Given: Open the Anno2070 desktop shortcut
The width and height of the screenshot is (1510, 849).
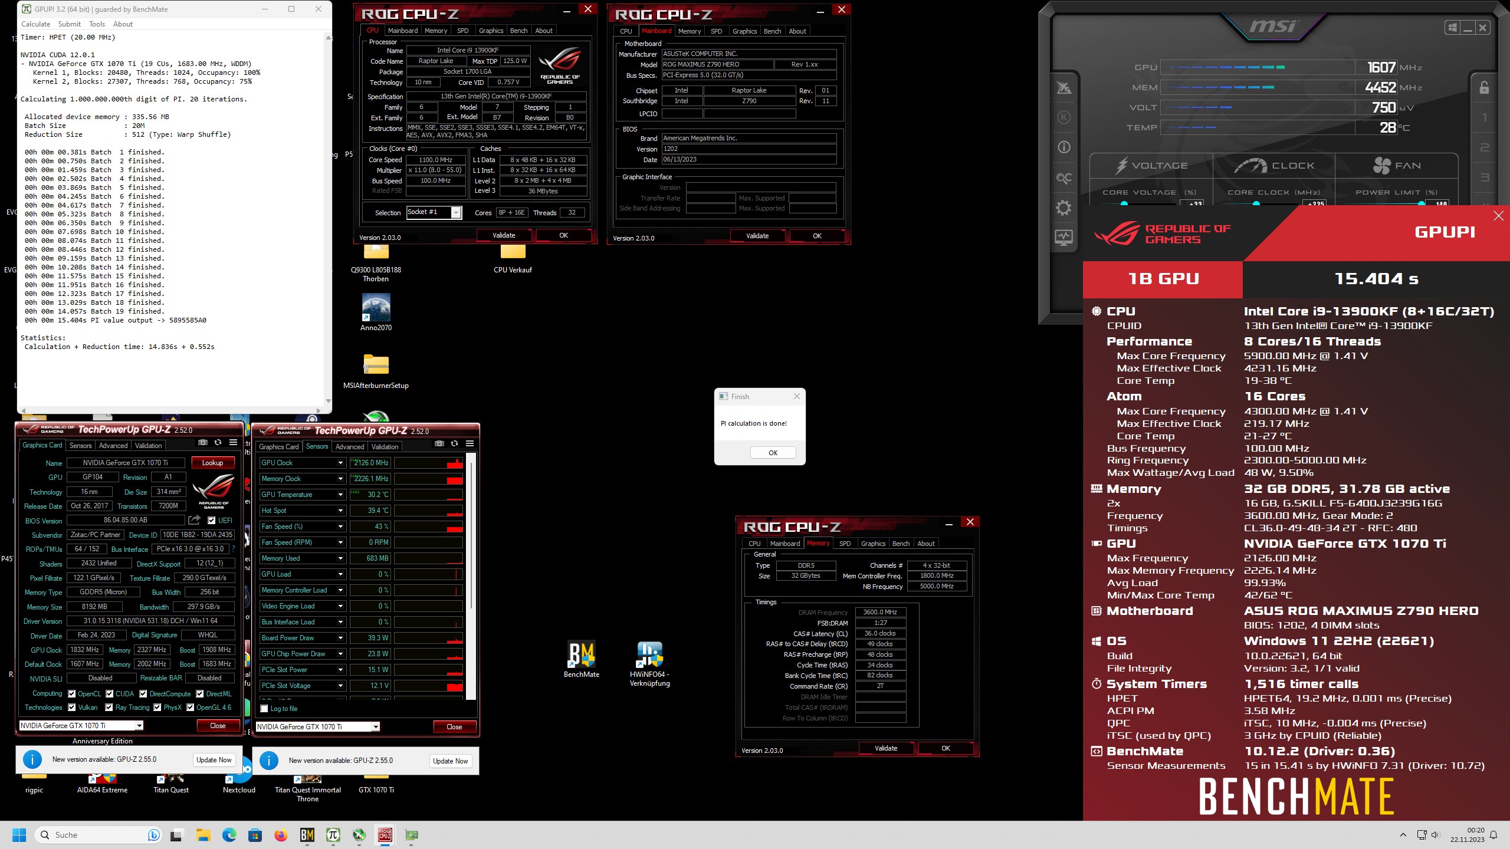Looking at the screenshot, I should pos(376,312).
